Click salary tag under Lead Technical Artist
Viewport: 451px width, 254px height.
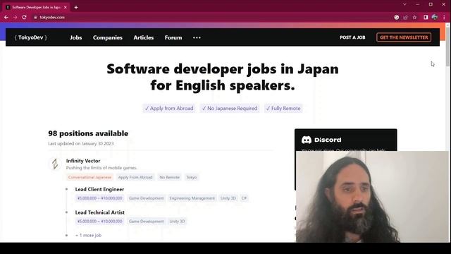[x=100, y=221]
